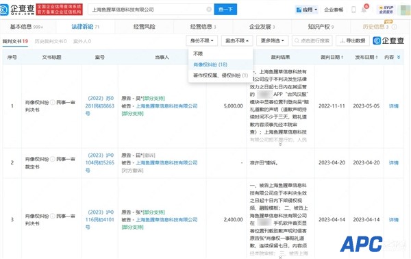411x259 pixels.
Task: Select the 案外人 0 sub-tab
Action: tap(82, 41)
